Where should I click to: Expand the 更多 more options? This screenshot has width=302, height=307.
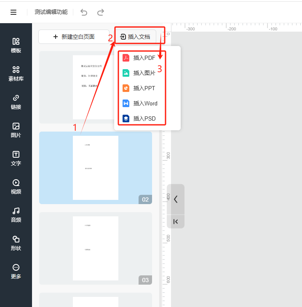pyautogui.click(x=16, y=272)
